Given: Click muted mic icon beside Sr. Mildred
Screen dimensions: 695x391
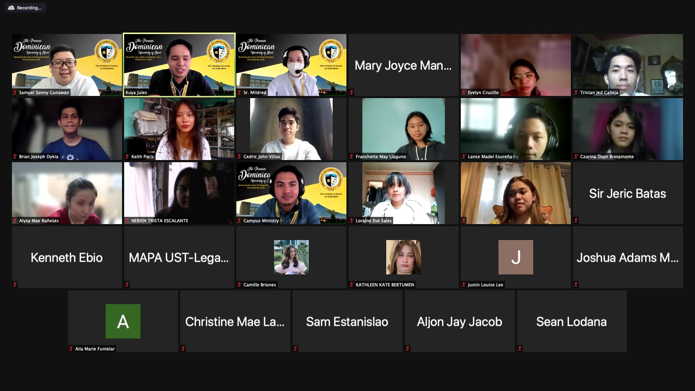Looking at the screenshot, I should [x=239, y=93].
